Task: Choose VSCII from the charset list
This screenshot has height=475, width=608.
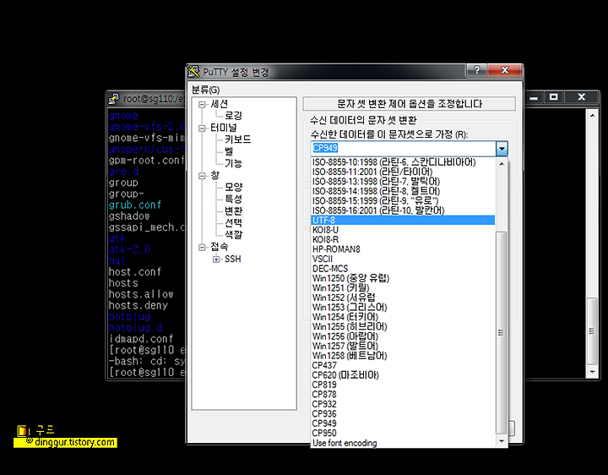Action: click(x=403, y=259)
